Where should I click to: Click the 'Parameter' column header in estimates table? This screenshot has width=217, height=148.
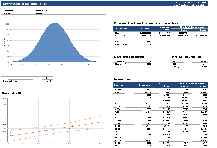pos(121,29)
